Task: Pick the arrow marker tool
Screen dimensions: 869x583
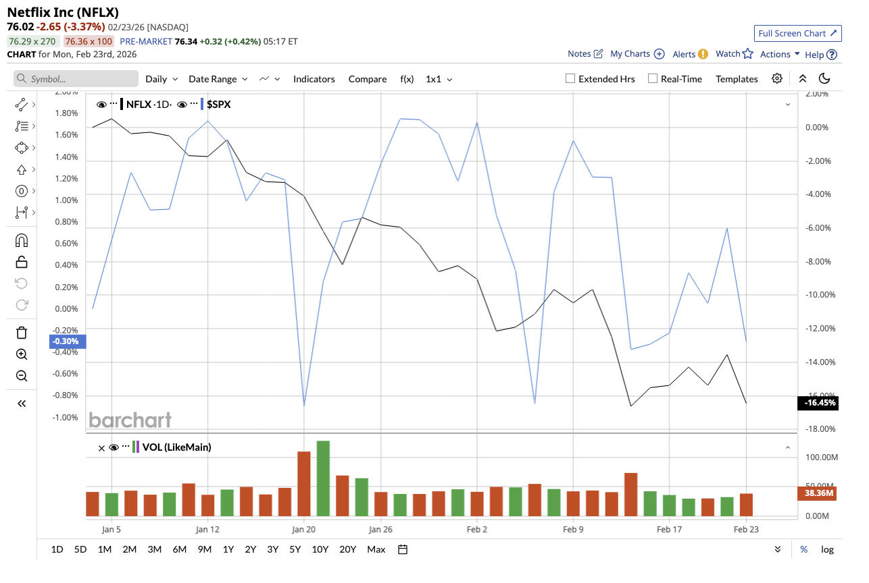Action: click(21, 169)
